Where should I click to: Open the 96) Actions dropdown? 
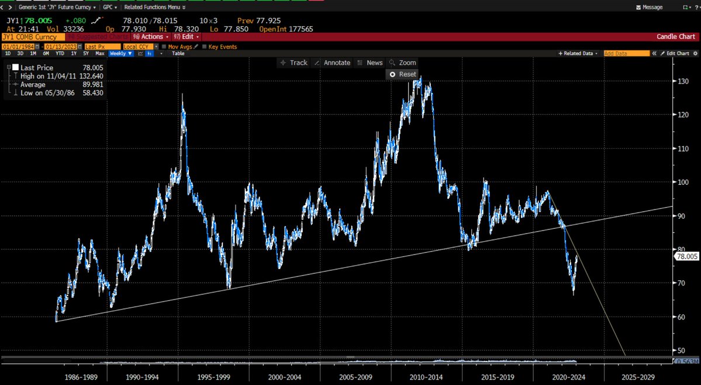pos(151,37)
